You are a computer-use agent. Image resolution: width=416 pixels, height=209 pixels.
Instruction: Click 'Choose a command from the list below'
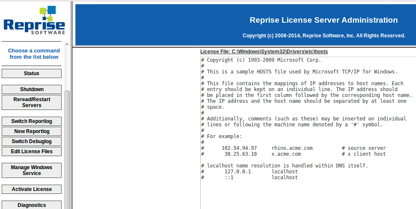click(x=34, y=54)
